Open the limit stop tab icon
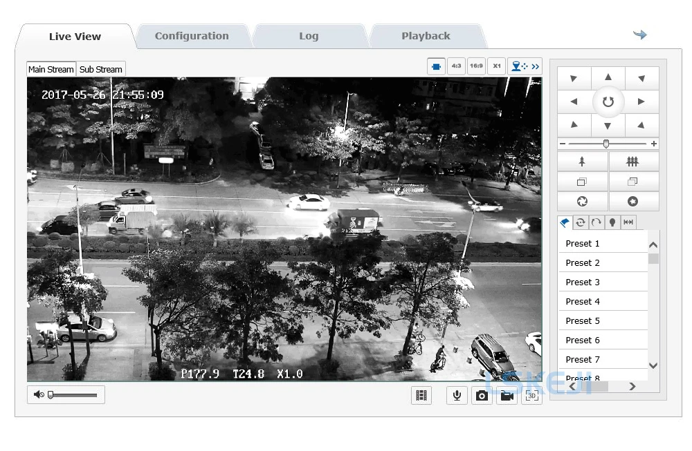The image size is (692, 451). tap(628, 222)
